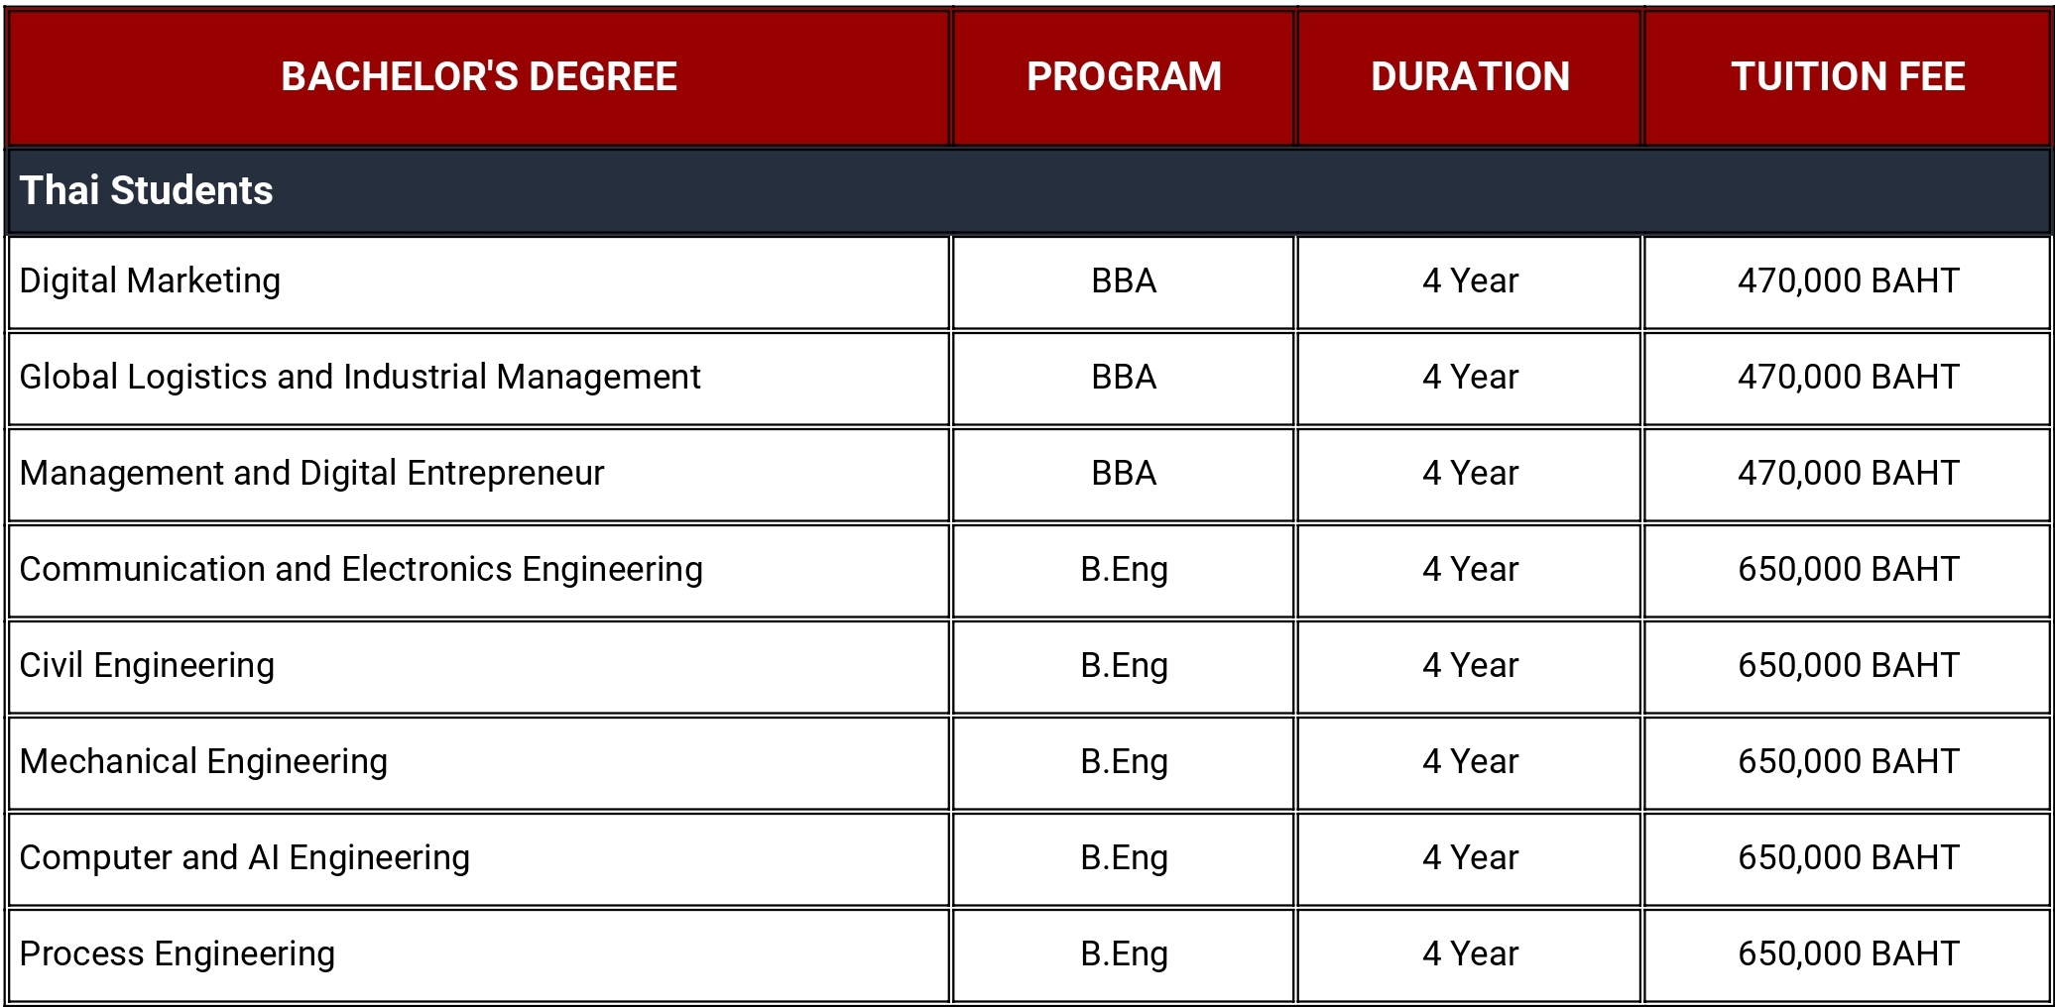The height and width of the screenshot is (1007, 2055).
Task: Select the Civil Engineering degree cell
Action: pos(479,667)
